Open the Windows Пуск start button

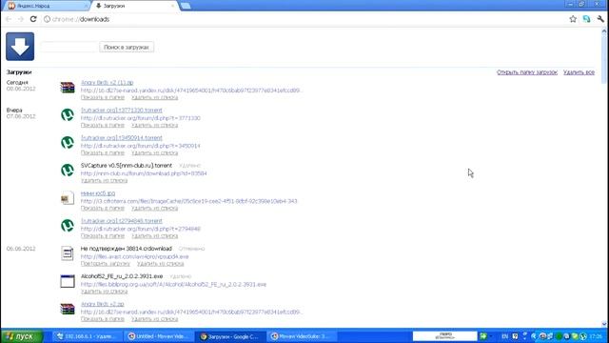tap(21, 336)
